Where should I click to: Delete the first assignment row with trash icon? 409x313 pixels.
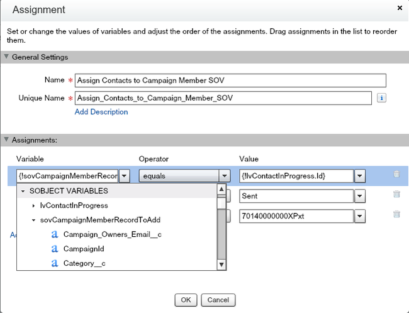[396, 174]
